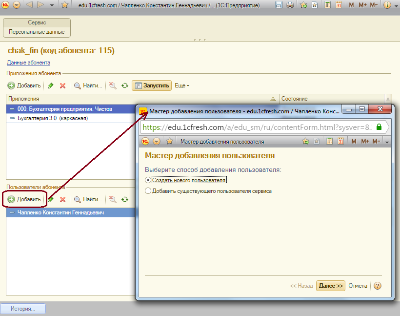Click the bookmark page icon in wizard toolbar
The width and height of the screenshot is (400, 316).
pyautogui.click(x=317, y=141)
